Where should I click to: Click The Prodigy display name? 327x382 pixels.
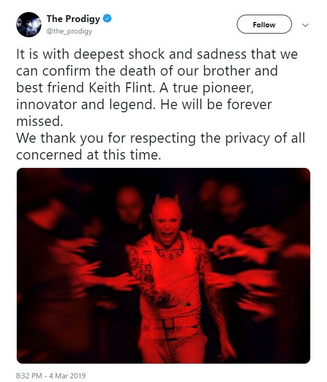pyautogui.click(x=73, y=19)
